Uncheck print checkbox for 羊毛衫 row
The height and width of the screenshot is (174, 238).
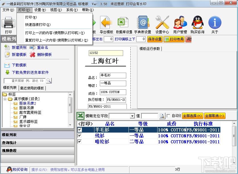click(x=80, y=130)
